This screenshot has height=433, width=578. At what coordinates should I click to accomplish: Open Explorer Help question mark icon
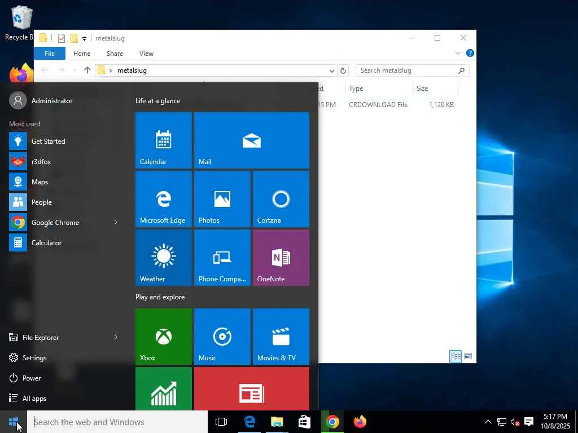470,53
